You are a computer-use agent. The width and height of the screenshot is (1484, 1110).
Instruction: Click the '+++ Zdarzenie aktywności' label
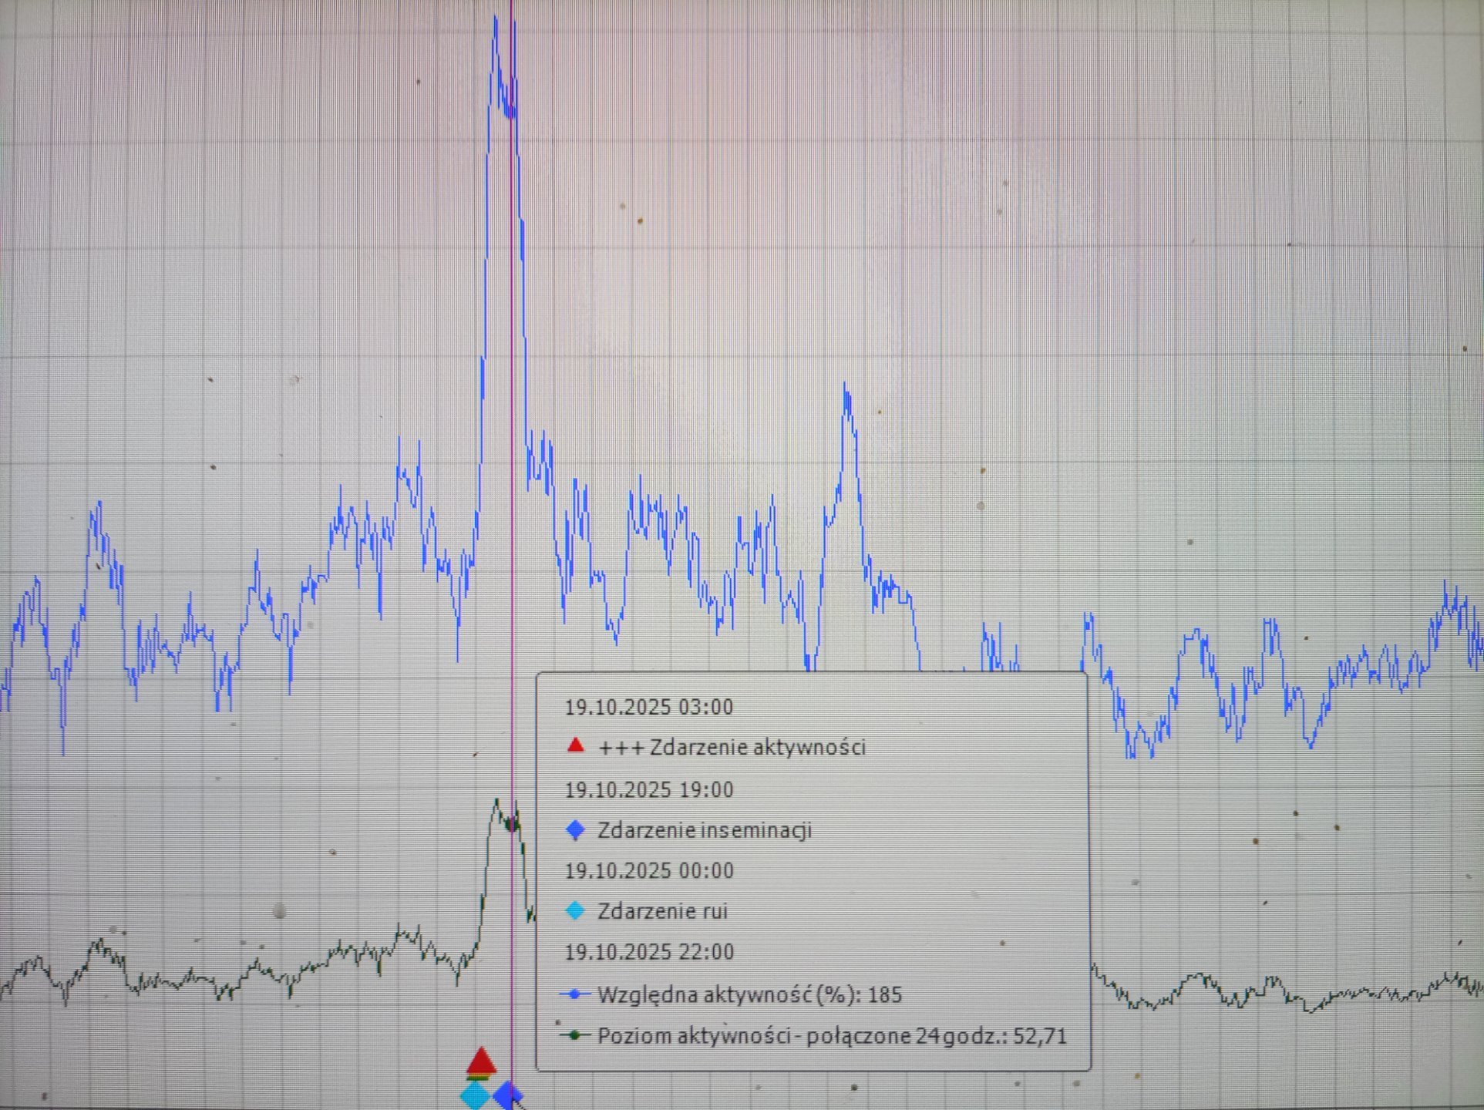click(732, 747)
